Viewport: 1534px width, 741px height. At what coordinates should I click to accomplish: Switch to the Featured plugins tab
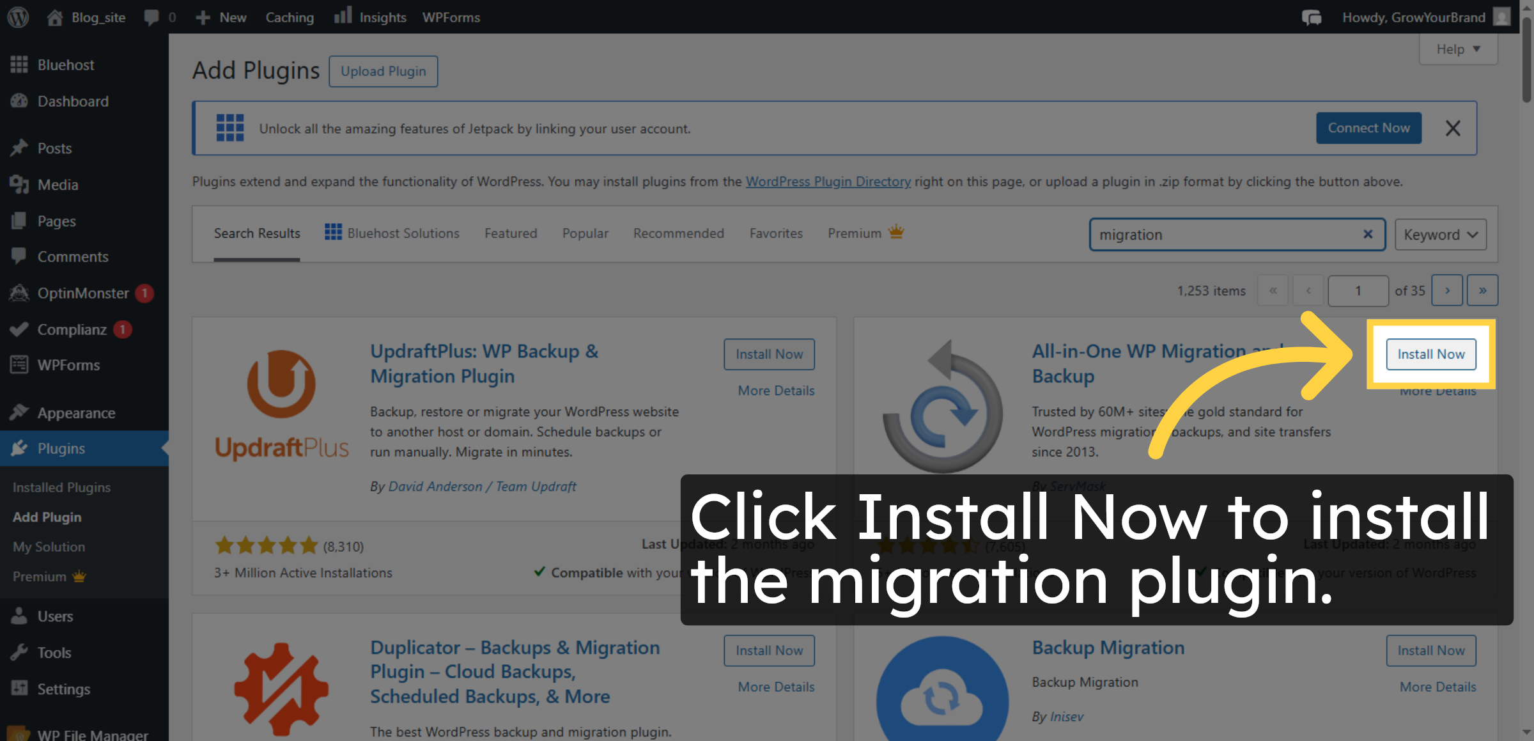coord(510,233)
